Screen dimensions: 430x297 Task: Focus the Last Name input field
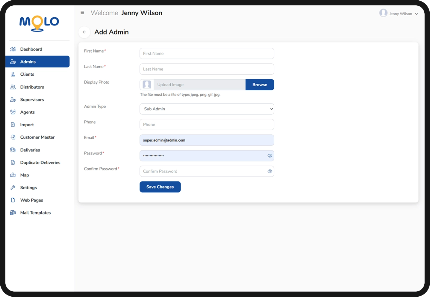(207, 69)
